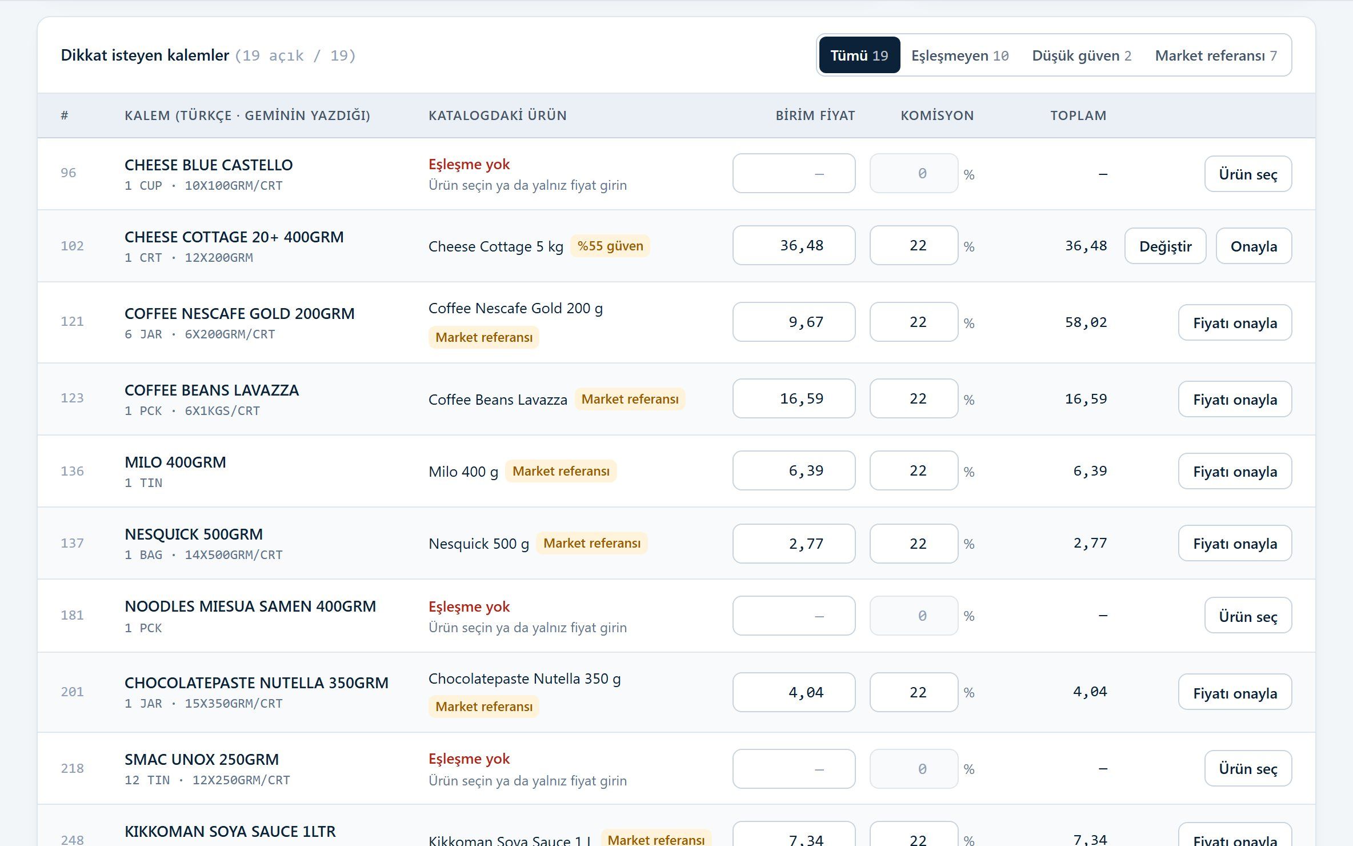Click catalog product Nesquick 500 g
The height and width of the screenshot is (846, 1353).
479,544
